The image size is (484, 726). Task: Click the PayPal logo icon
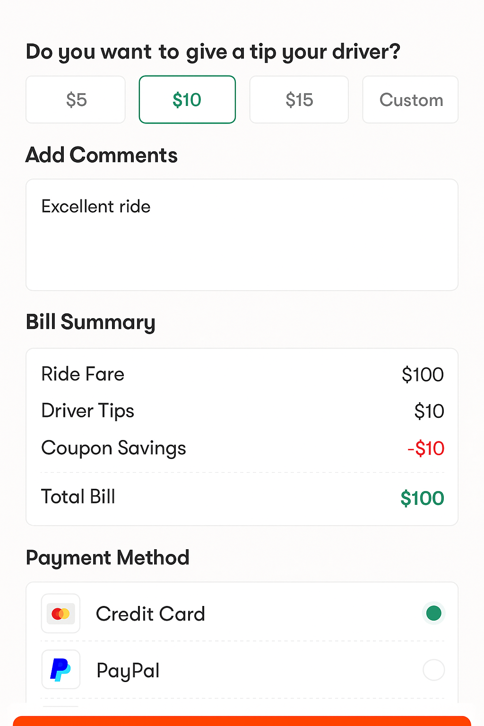coord(60,669)
